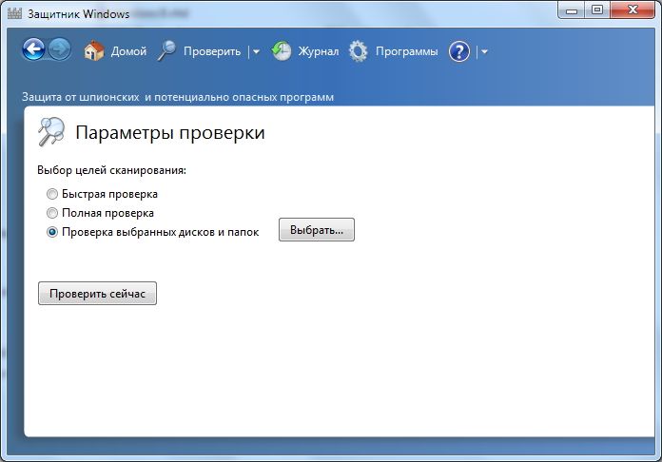Select the Быстрая проверка radio button

point(52,194)
